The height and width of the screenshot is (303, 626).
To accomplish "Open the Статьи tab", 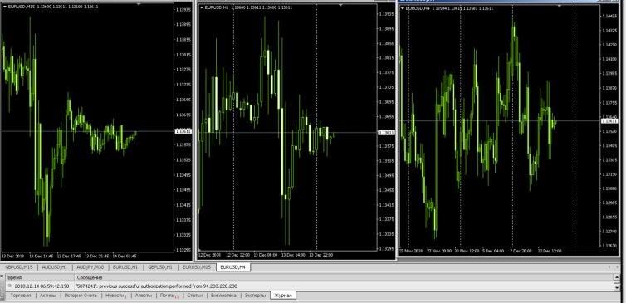I will click(194, 296).
